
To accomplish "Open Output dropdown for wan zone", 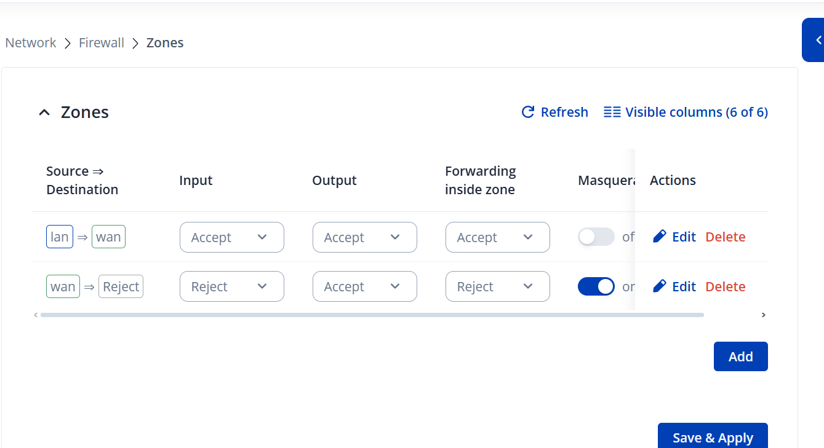I will (x=364, y=286).
